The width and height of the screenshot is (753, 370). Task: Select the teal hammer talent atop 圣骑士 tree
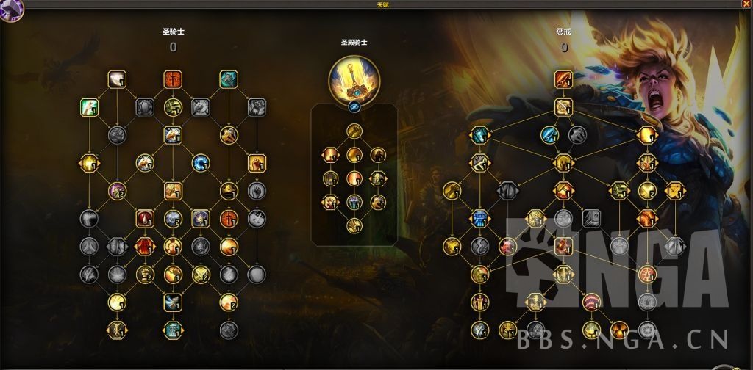(229, 79)
